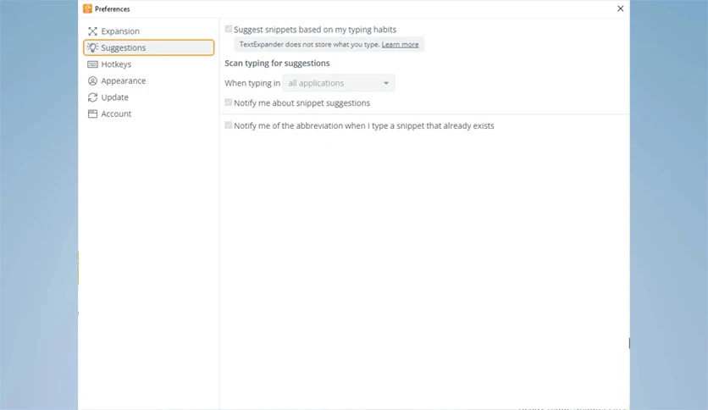Close the Preferences window
The height and width of the screenshot is (410, 708).
(x=621, y=8)
